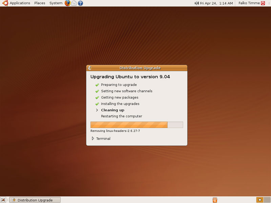This screenshot has height=203, width=271.
Task: Click the Ubuntu logo in top panel
Action: click(5, 3)
